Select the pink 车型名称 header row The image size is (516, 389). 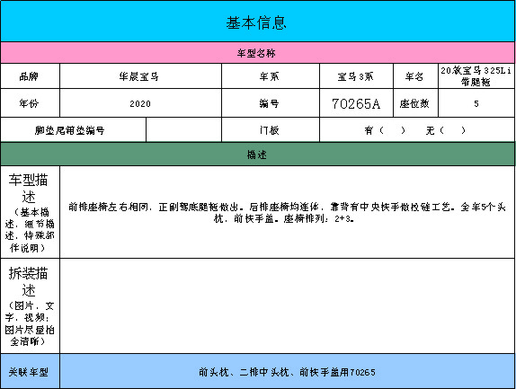[258, 53]
